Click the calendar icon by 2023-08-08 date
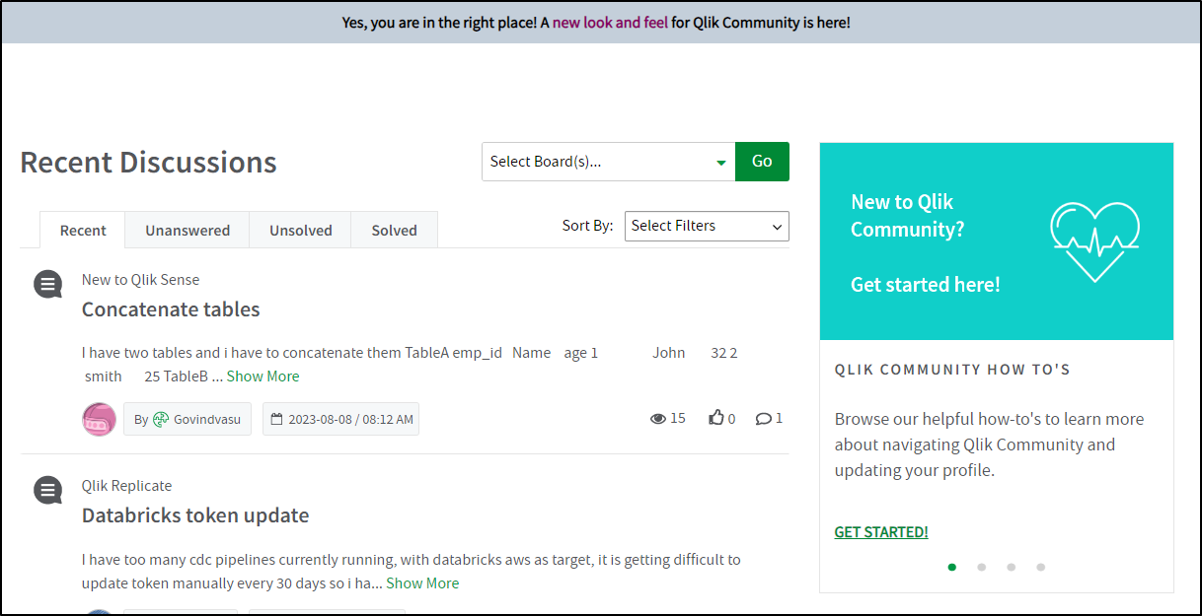Viewport: 1202px width, 616px height. 277,419
